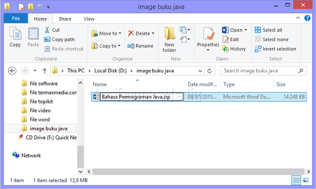This screenshot has width=316, height=189.
Task: Invert selection of files
Action: [x=275, y=49]
